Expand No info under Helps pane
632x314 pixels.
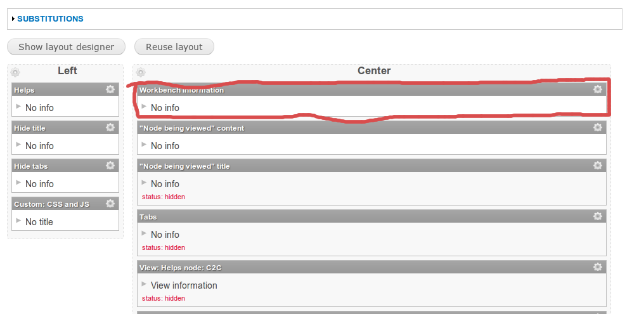coord(18,106)
